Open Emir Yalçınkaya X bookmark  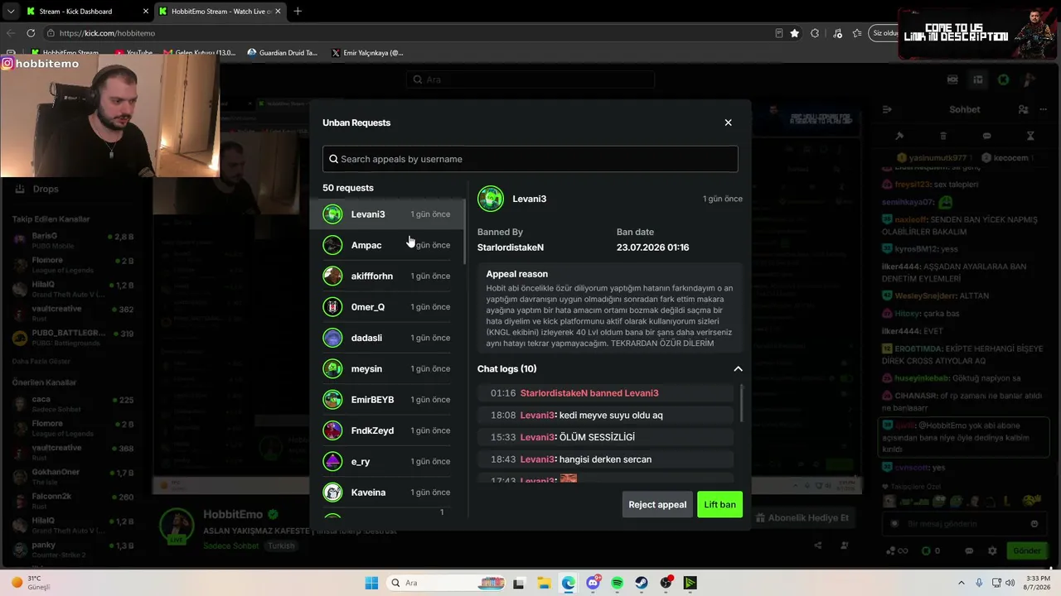click(367, 53)
